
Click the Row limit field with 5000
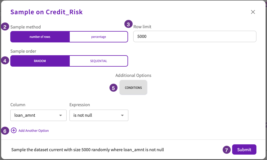pos(195,36)
